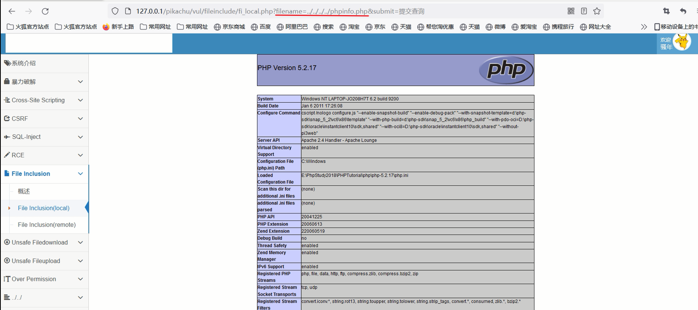Reload the page with the refresh icon
The width and height of the screenshot is (698, 310).
pos(45,11)
